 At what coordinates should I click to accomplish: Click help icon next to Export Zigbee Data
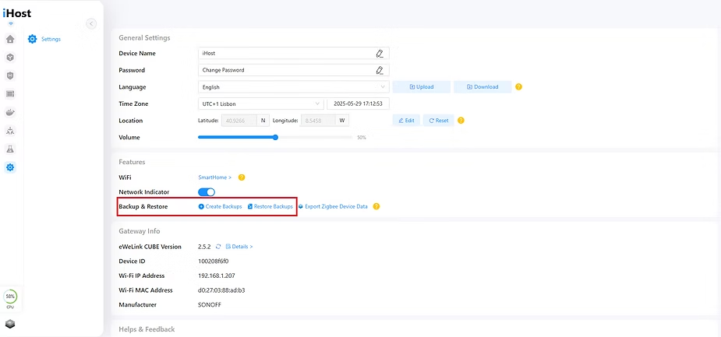[376, 206]
